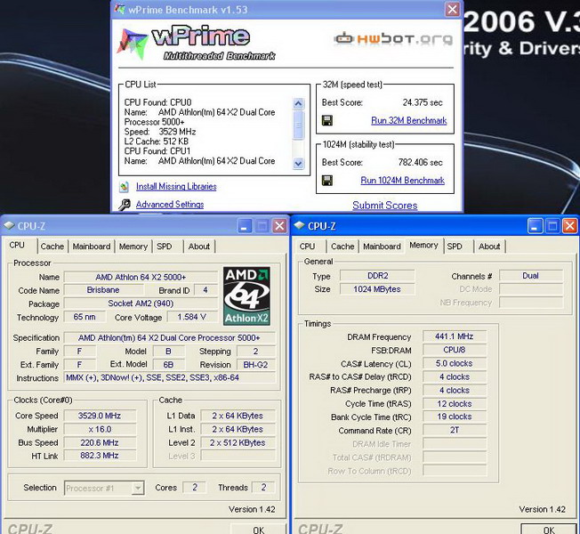Click Channels # Dual field
Screen dimensions: 580x534
tap(531, 276)
